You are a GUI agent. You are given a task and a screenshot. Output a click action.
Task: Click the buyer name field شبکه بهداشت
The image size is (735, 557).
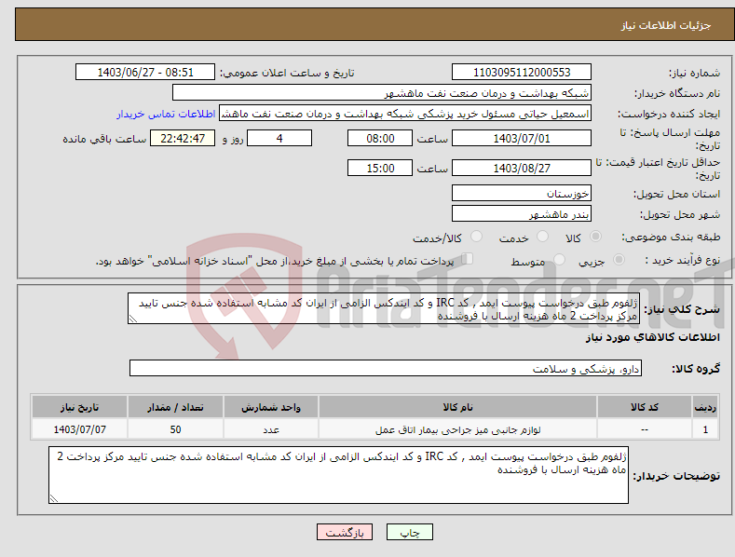[382, 93]
